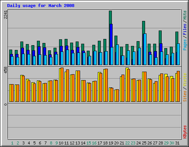Select day 12 on the x-axis
189x147 pixels.
[72, 143]
